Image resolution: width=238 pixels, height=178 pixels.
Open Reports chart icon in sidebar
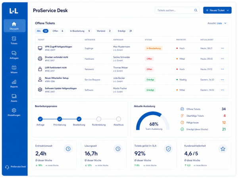point(14,82)
